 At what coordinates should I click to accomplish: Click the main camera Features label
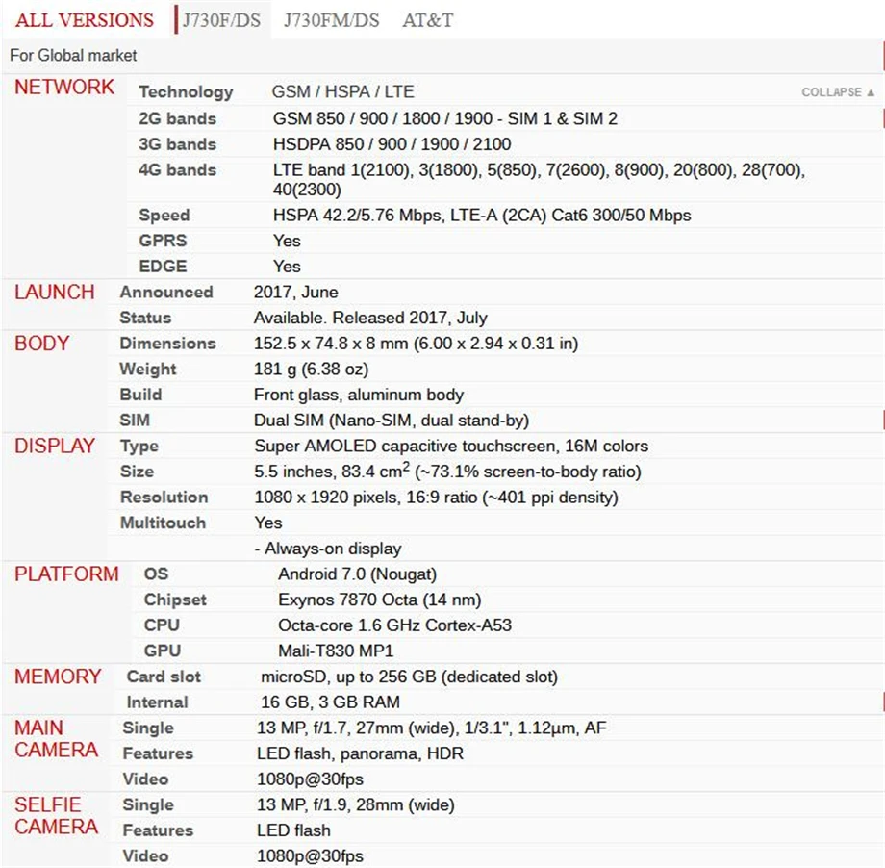tap(158, 753)
